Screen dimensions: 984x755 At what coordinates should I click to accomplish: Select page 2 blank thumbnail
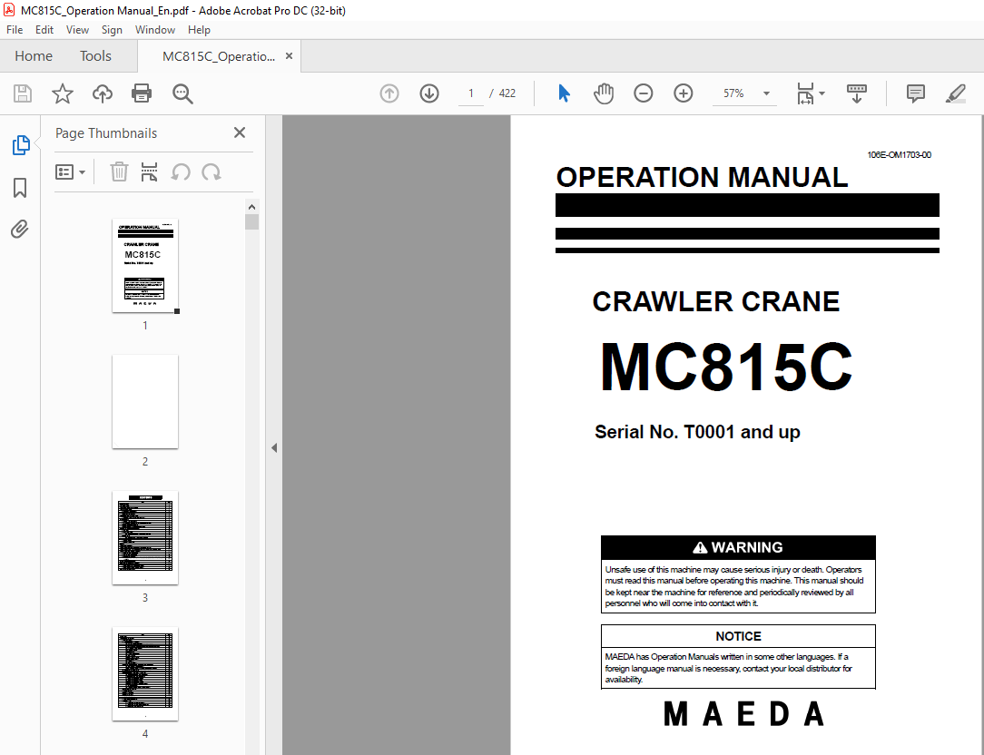145,402
